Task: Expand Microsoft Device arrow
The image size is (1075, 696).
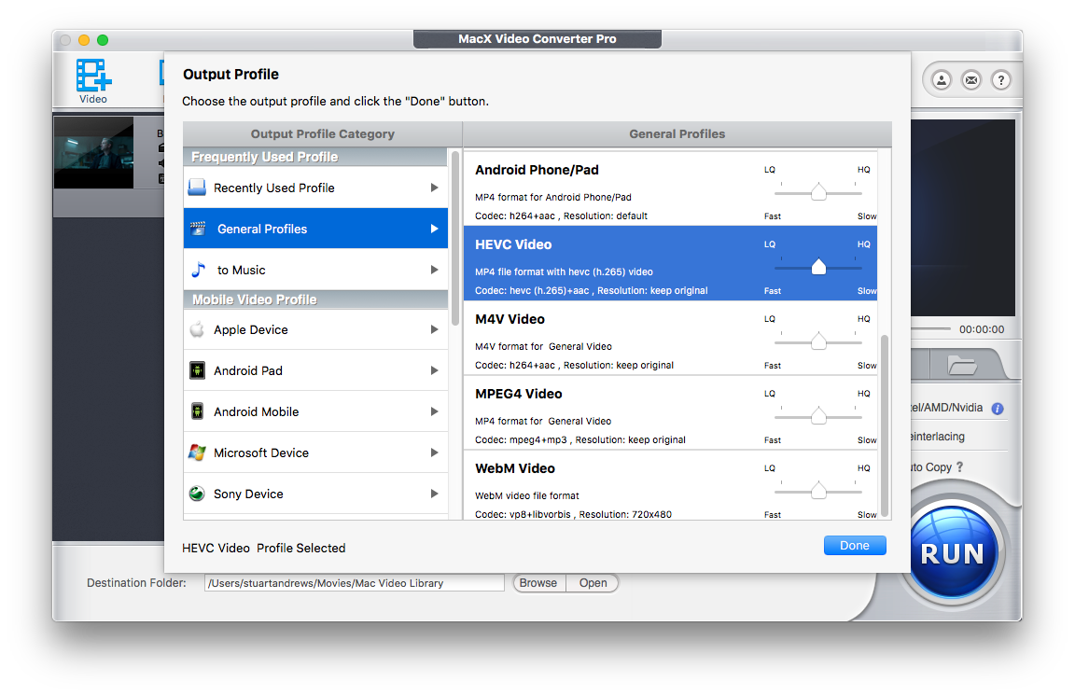Action: point(434,452)
